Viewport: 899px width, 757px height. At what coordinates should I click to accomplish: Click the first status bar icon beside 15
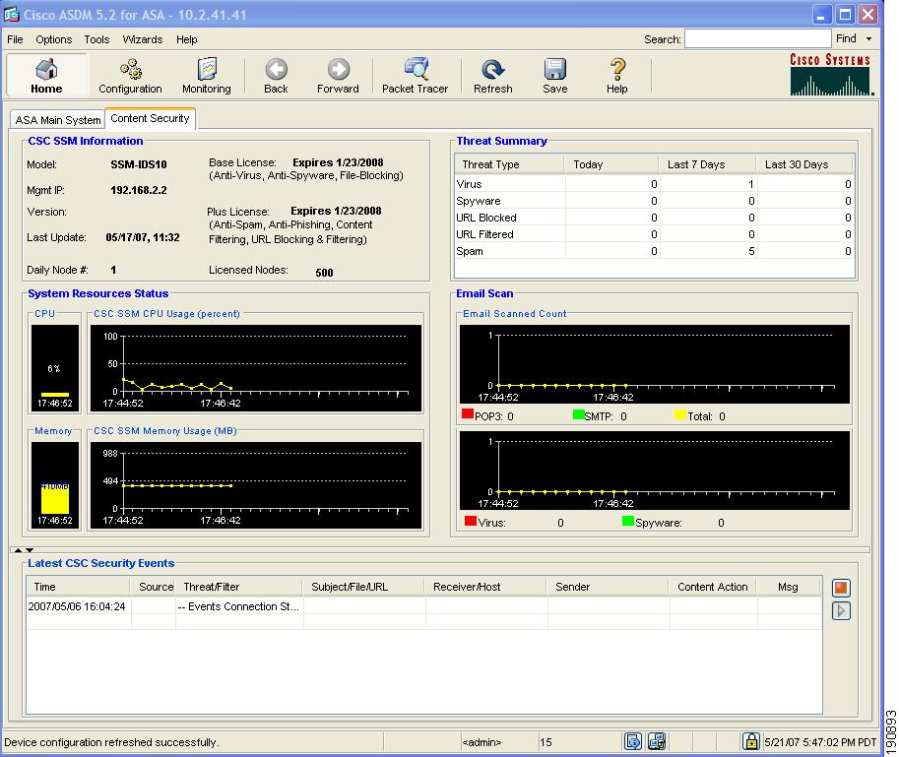(633, 741)
